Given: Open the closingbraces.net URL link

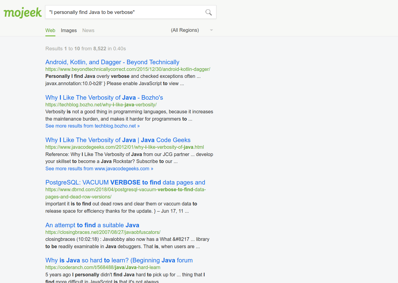Looking at the screenshot, I should pos(103,232).
